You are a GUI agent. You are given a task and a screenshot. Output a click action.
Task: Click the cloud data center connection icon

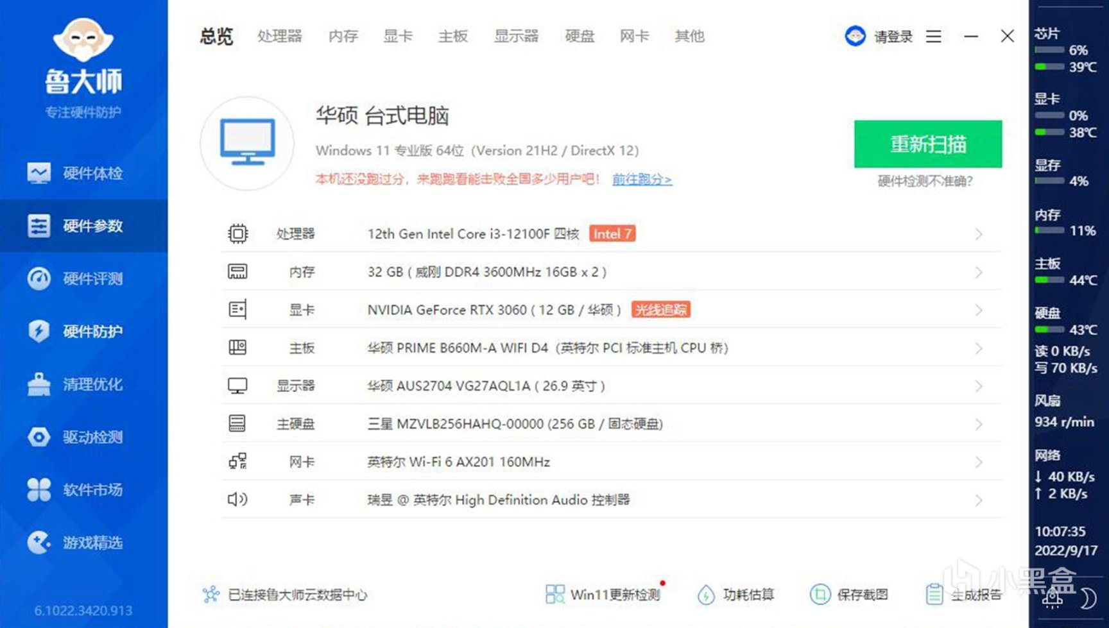pyautogui.click(x=211, y=595)
